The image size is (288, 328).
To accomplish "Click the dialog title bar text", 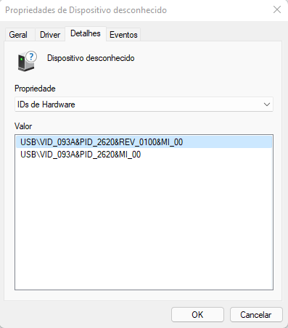I will pos(86,10).
